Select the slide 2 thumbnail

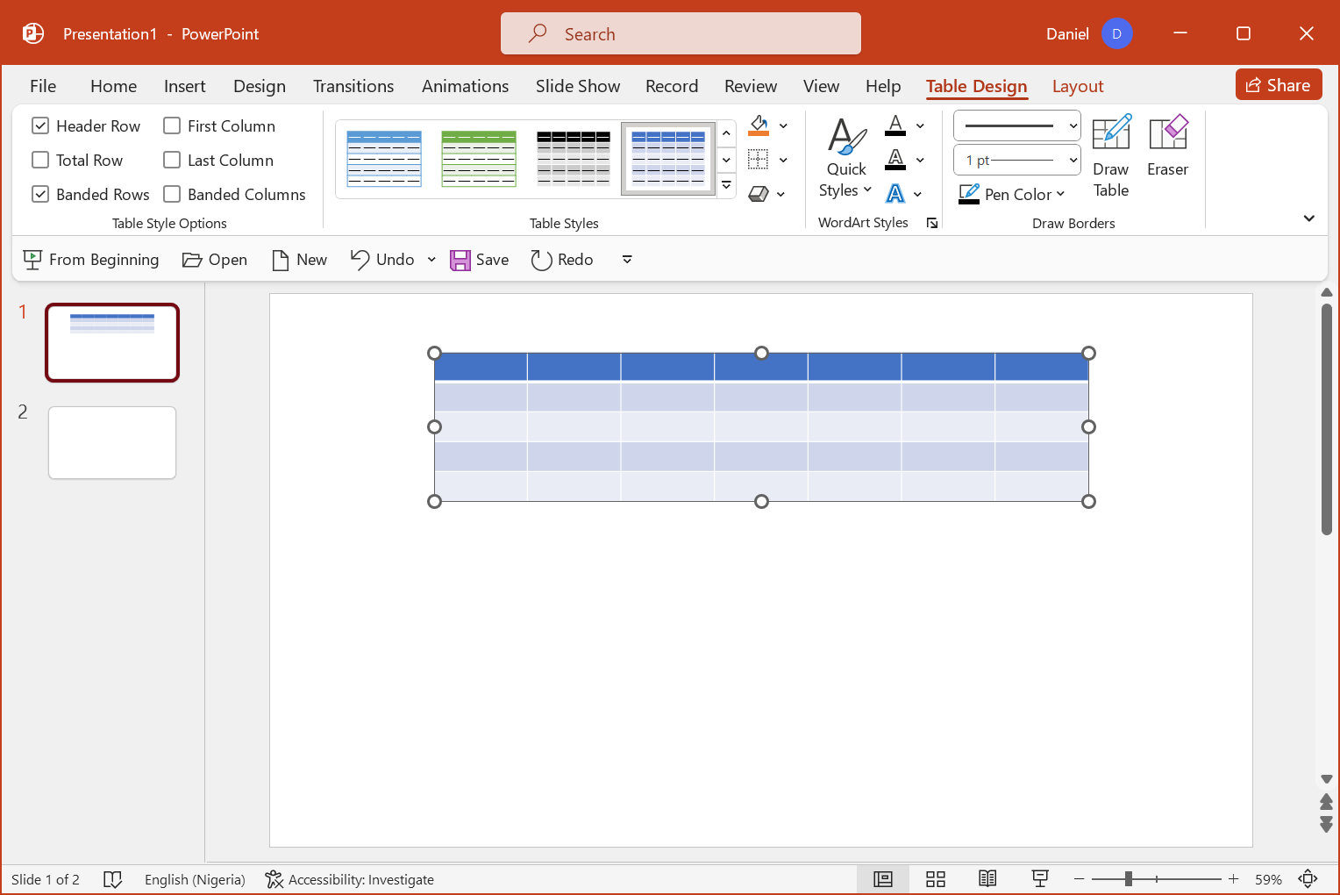click(x=112, y=442)
